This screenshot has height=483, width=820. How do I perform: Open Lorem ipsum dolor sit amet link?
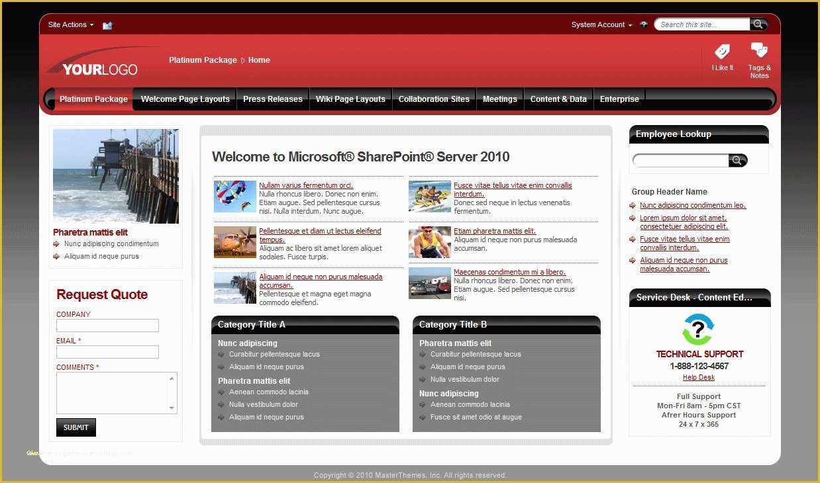pos(684,222)
